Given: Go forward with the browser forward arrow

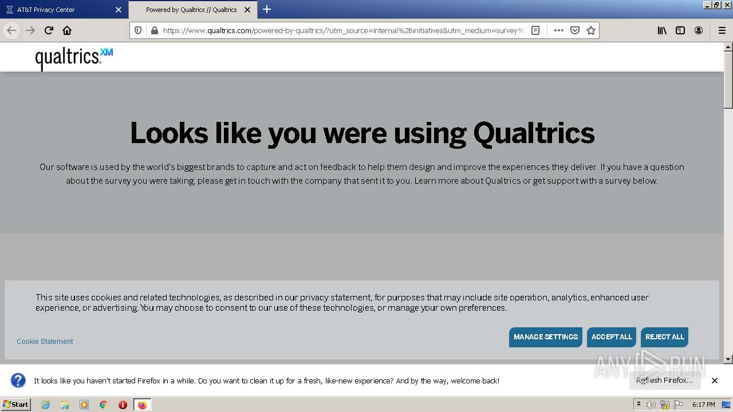Looking at the screenshot, I should (30, 30).
